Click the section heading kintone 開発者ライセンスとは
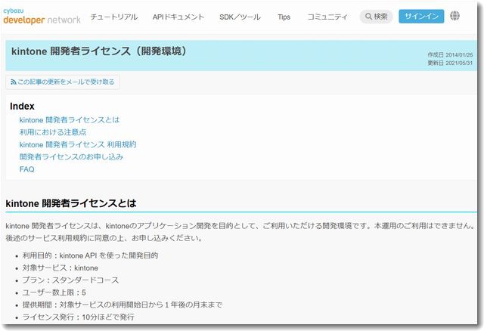The height and width of the screenshot is (331, 484). tap(71, 203)
